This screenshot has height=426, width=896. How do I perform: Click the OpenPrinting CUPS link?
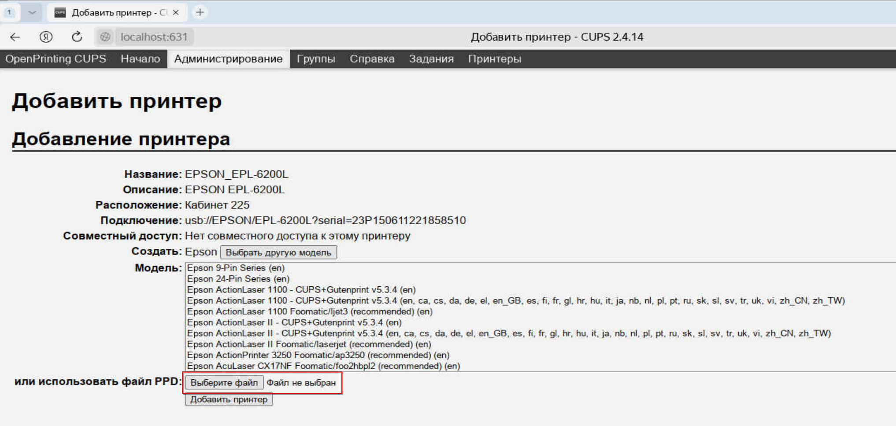56,59
